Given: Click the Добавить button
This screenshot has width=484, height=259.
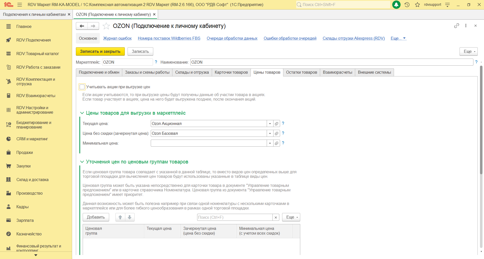Looking at the screenshot, I should coord(96,217).
